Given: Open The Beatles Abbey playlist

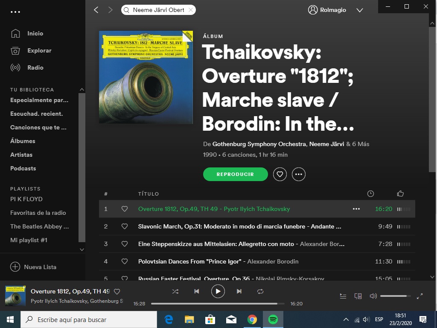Looking at the screenshot, I should 40,226.
